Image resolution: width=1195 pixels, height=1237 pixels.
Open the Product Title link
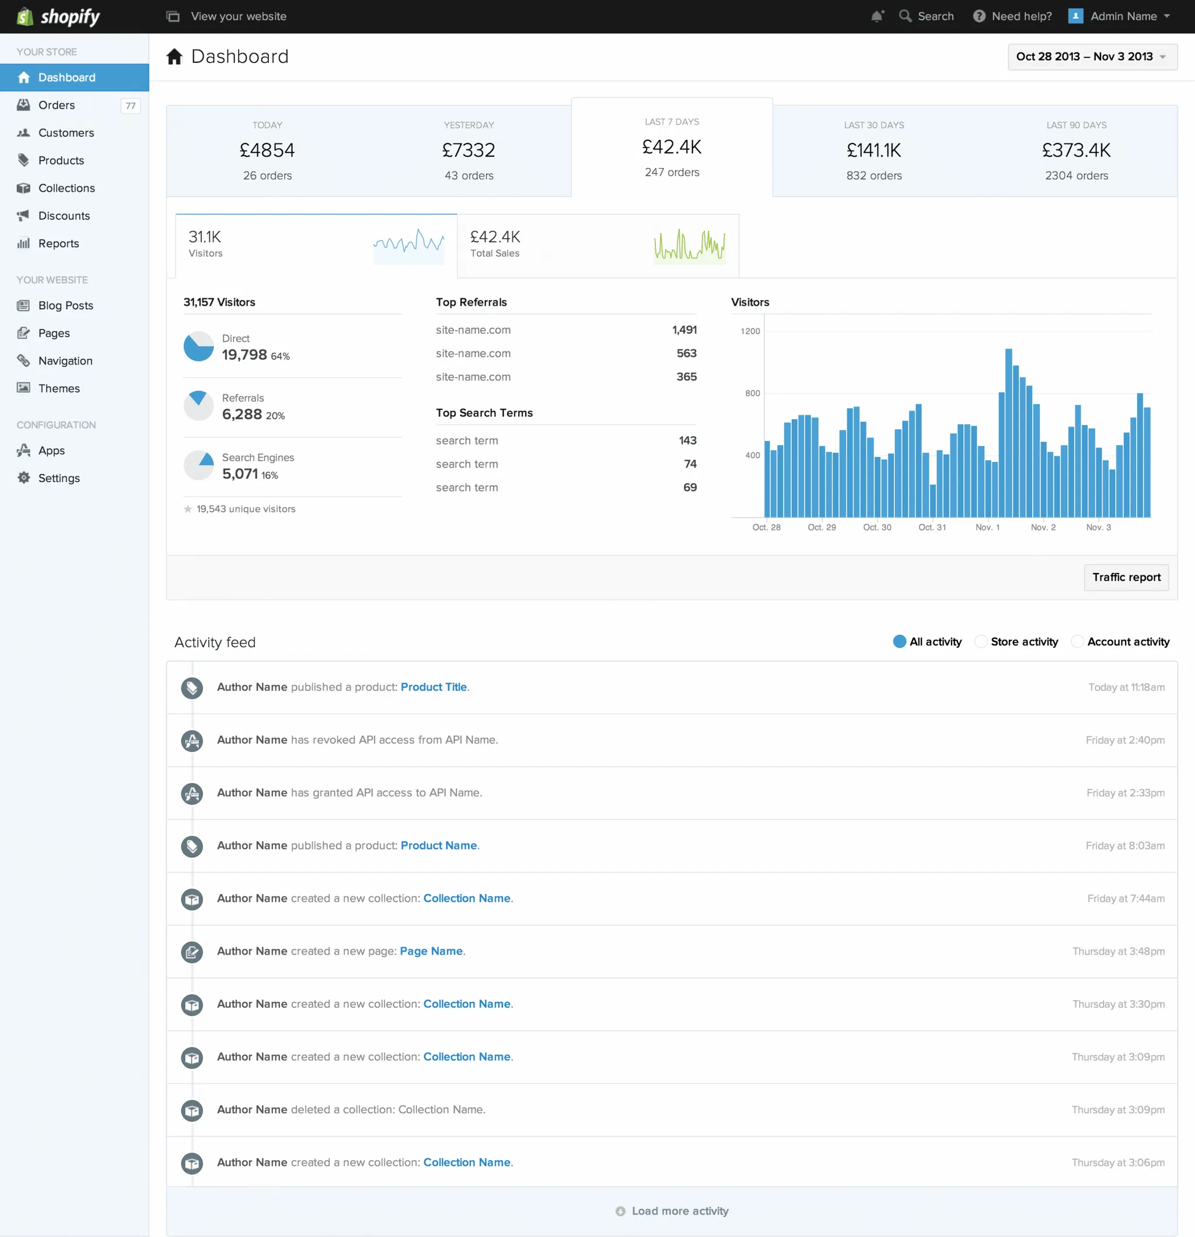point(433,687)
